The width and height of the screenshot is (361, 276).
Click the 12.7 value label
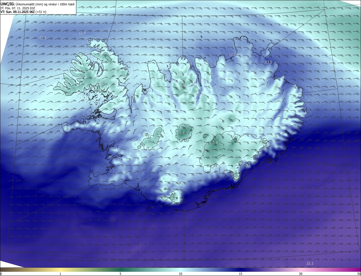[232, 54]
